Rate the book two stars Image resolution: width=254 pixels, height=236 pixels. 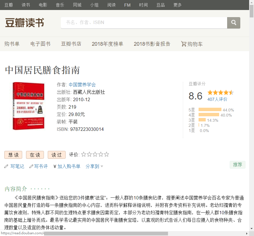89,154
